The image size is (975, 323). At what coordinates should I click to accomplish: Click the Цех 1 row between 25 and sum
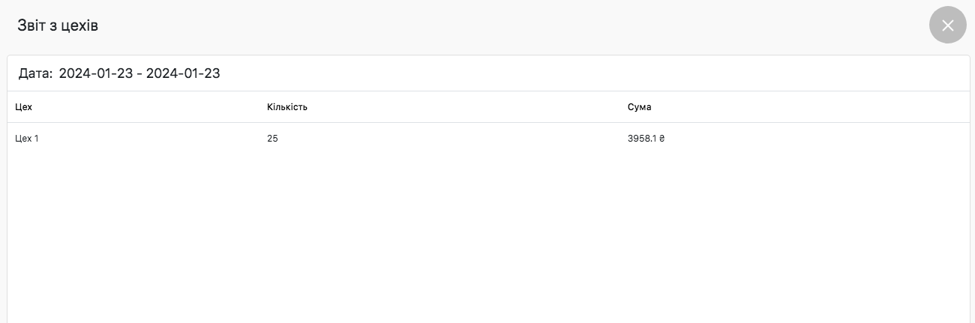[450, 139]
